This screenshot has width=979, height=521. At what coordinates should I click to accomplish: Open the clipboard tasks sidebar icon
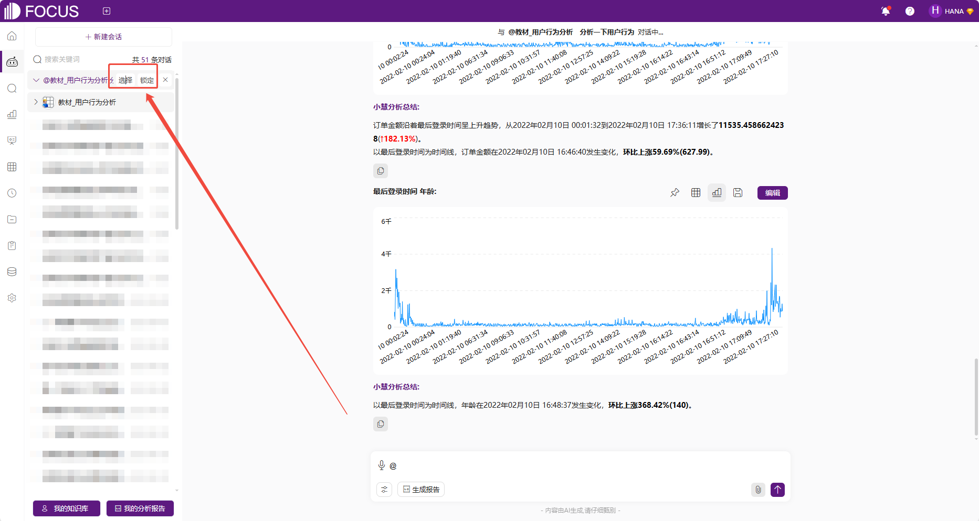click(12, 245)
